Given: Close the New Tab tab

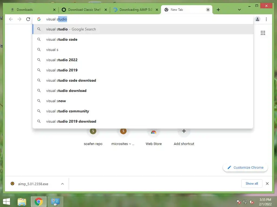Looking at the screenshot, I should coord(208,10).
